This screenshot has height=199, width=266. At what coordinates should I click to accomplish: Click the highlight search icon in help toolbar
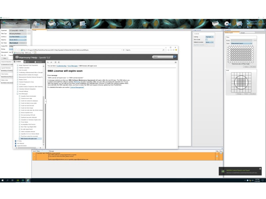pyautogui.click(x=59, y=62)
